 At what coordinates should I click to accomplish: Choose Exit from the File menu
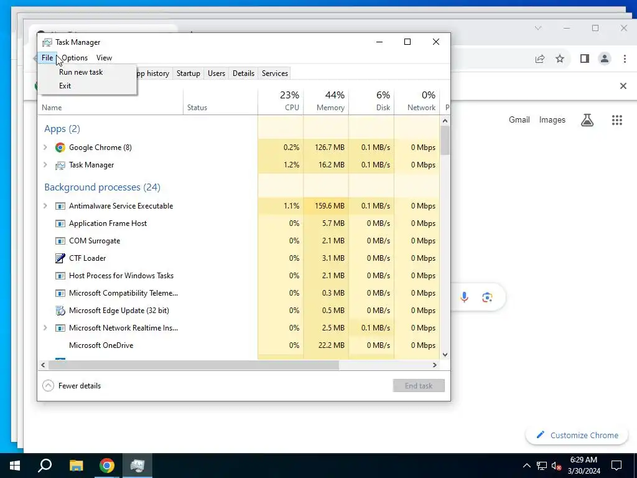click(x=87, y=86)
